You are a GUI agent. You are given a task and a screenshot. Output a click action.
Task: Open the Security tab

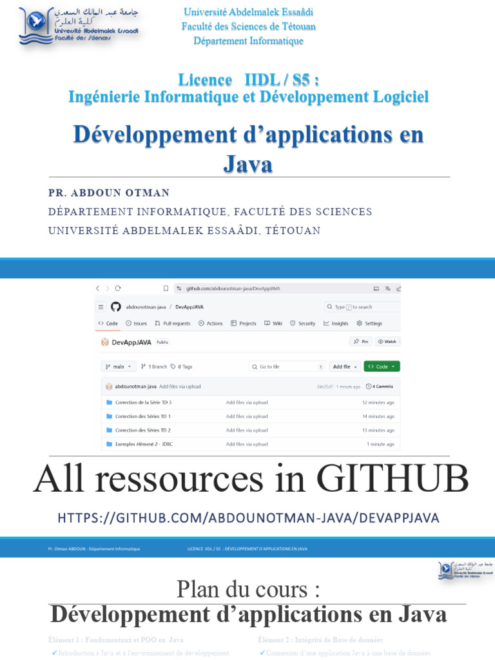coord(303,324)
